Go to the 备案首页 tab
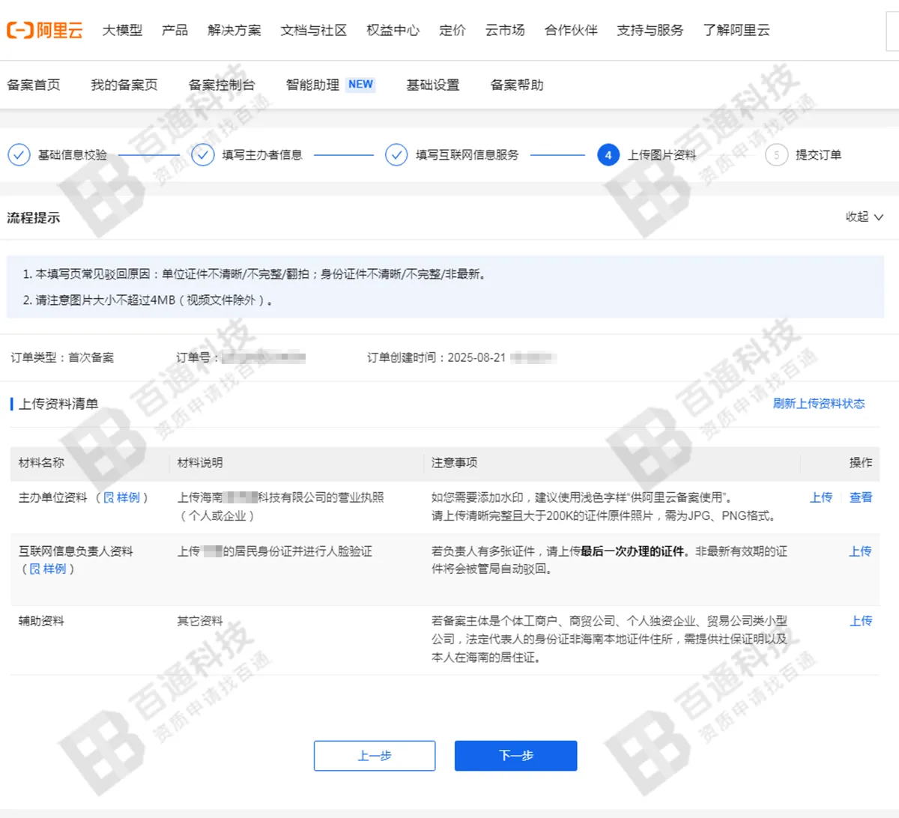The height and width of the screenshot is (818, 899). 34,85
